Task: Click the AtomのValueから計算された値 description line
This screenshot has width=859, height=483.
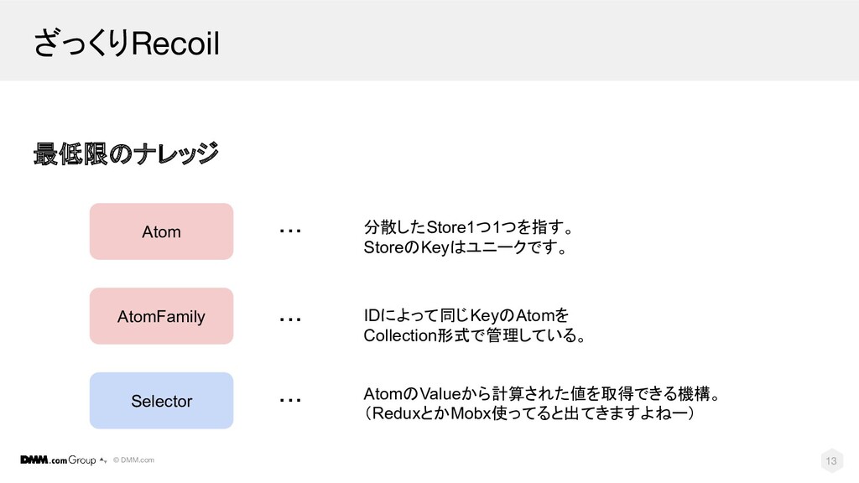Action: [x=543, y=393]
